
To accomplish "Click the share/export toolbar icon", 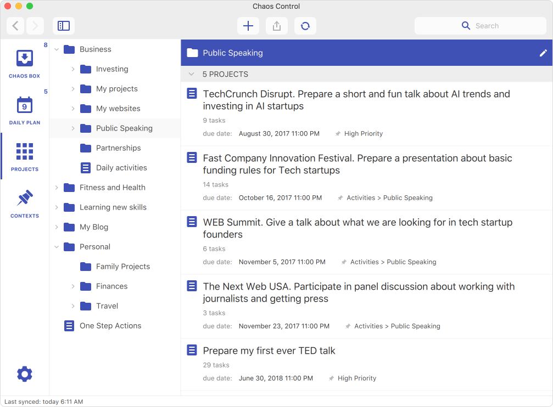I will tap(277, 26).
